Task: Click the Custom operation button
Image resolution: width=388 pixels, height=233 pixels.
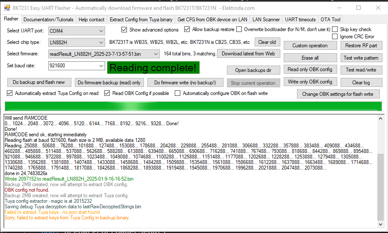Action: (310, 46)
